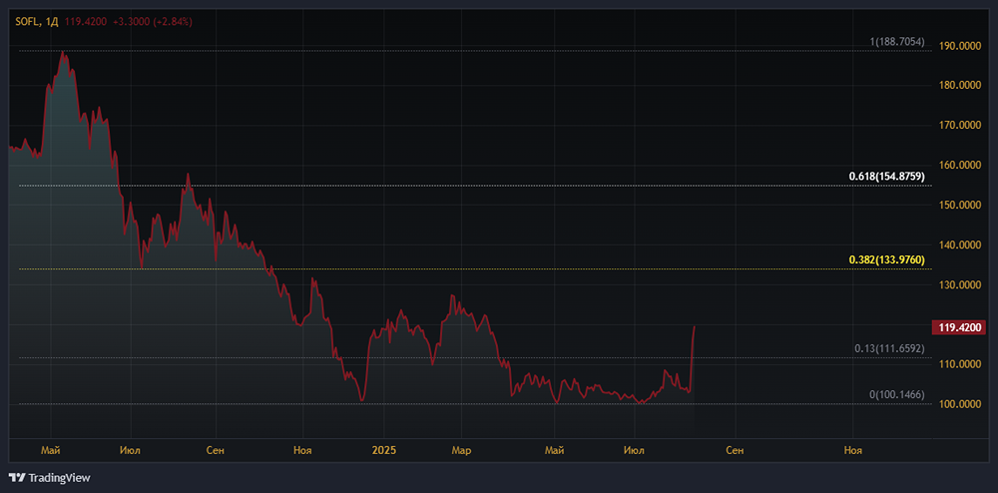
Task: Click the red 119.4200 price tag on axis
Action: (x=956, y=327)
